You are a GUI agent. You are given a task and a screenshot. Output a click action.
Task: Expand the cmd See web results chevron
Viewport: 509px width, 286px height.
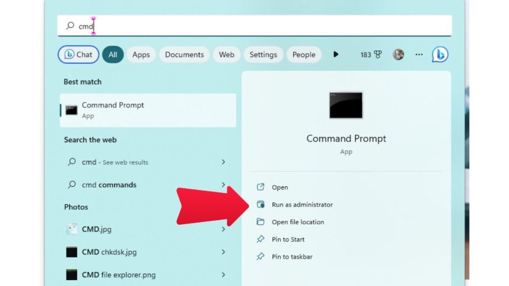pyautogui.click(x=223, y=162)
